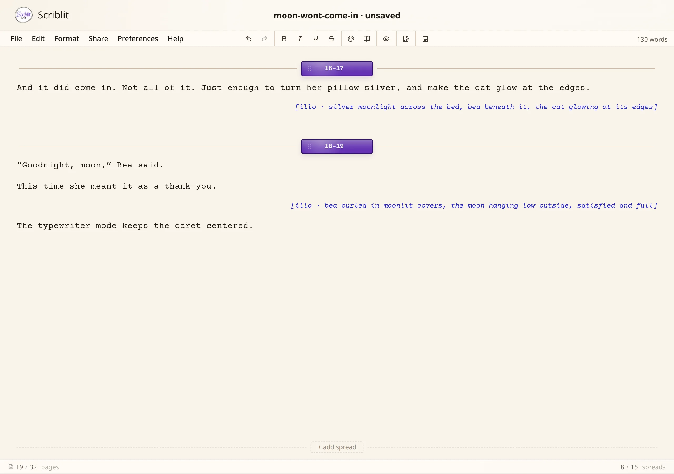Open the Edit menu
The height and width of the screenshot is (474, 674).
point(38,38)
